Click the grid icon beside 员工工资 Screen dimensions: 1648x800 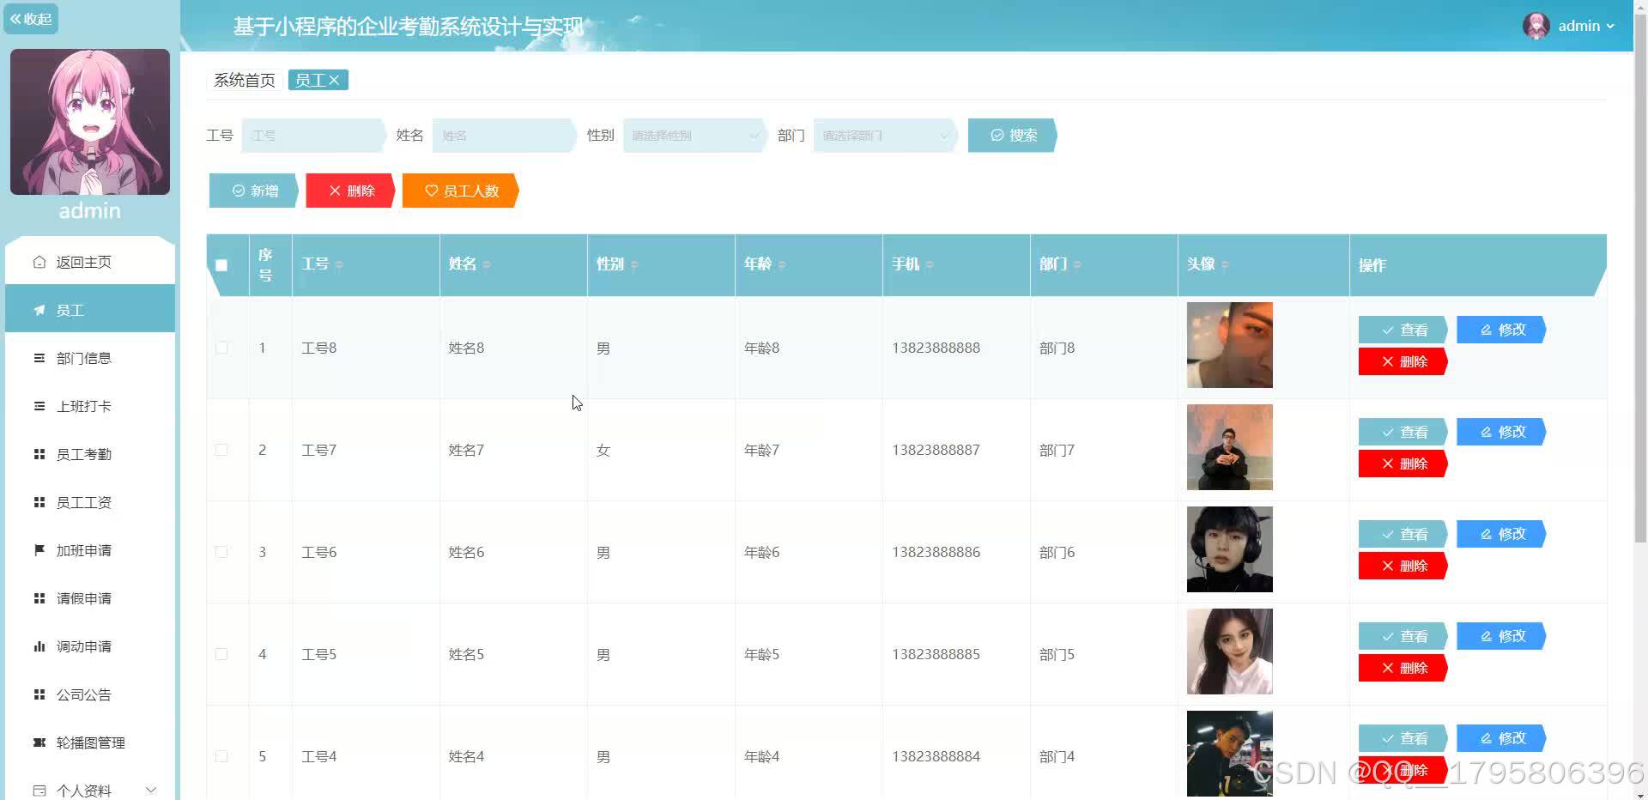[x=39, y=502]
